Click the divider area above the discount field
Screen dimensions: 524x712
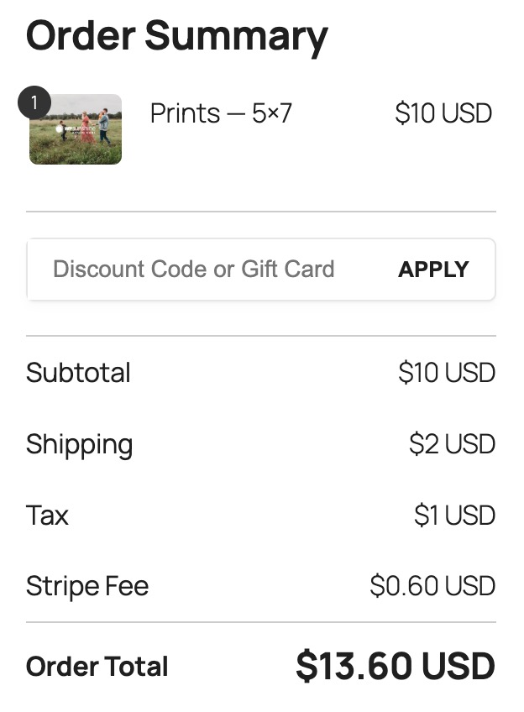pyautogui.click(x=261, y=211)
